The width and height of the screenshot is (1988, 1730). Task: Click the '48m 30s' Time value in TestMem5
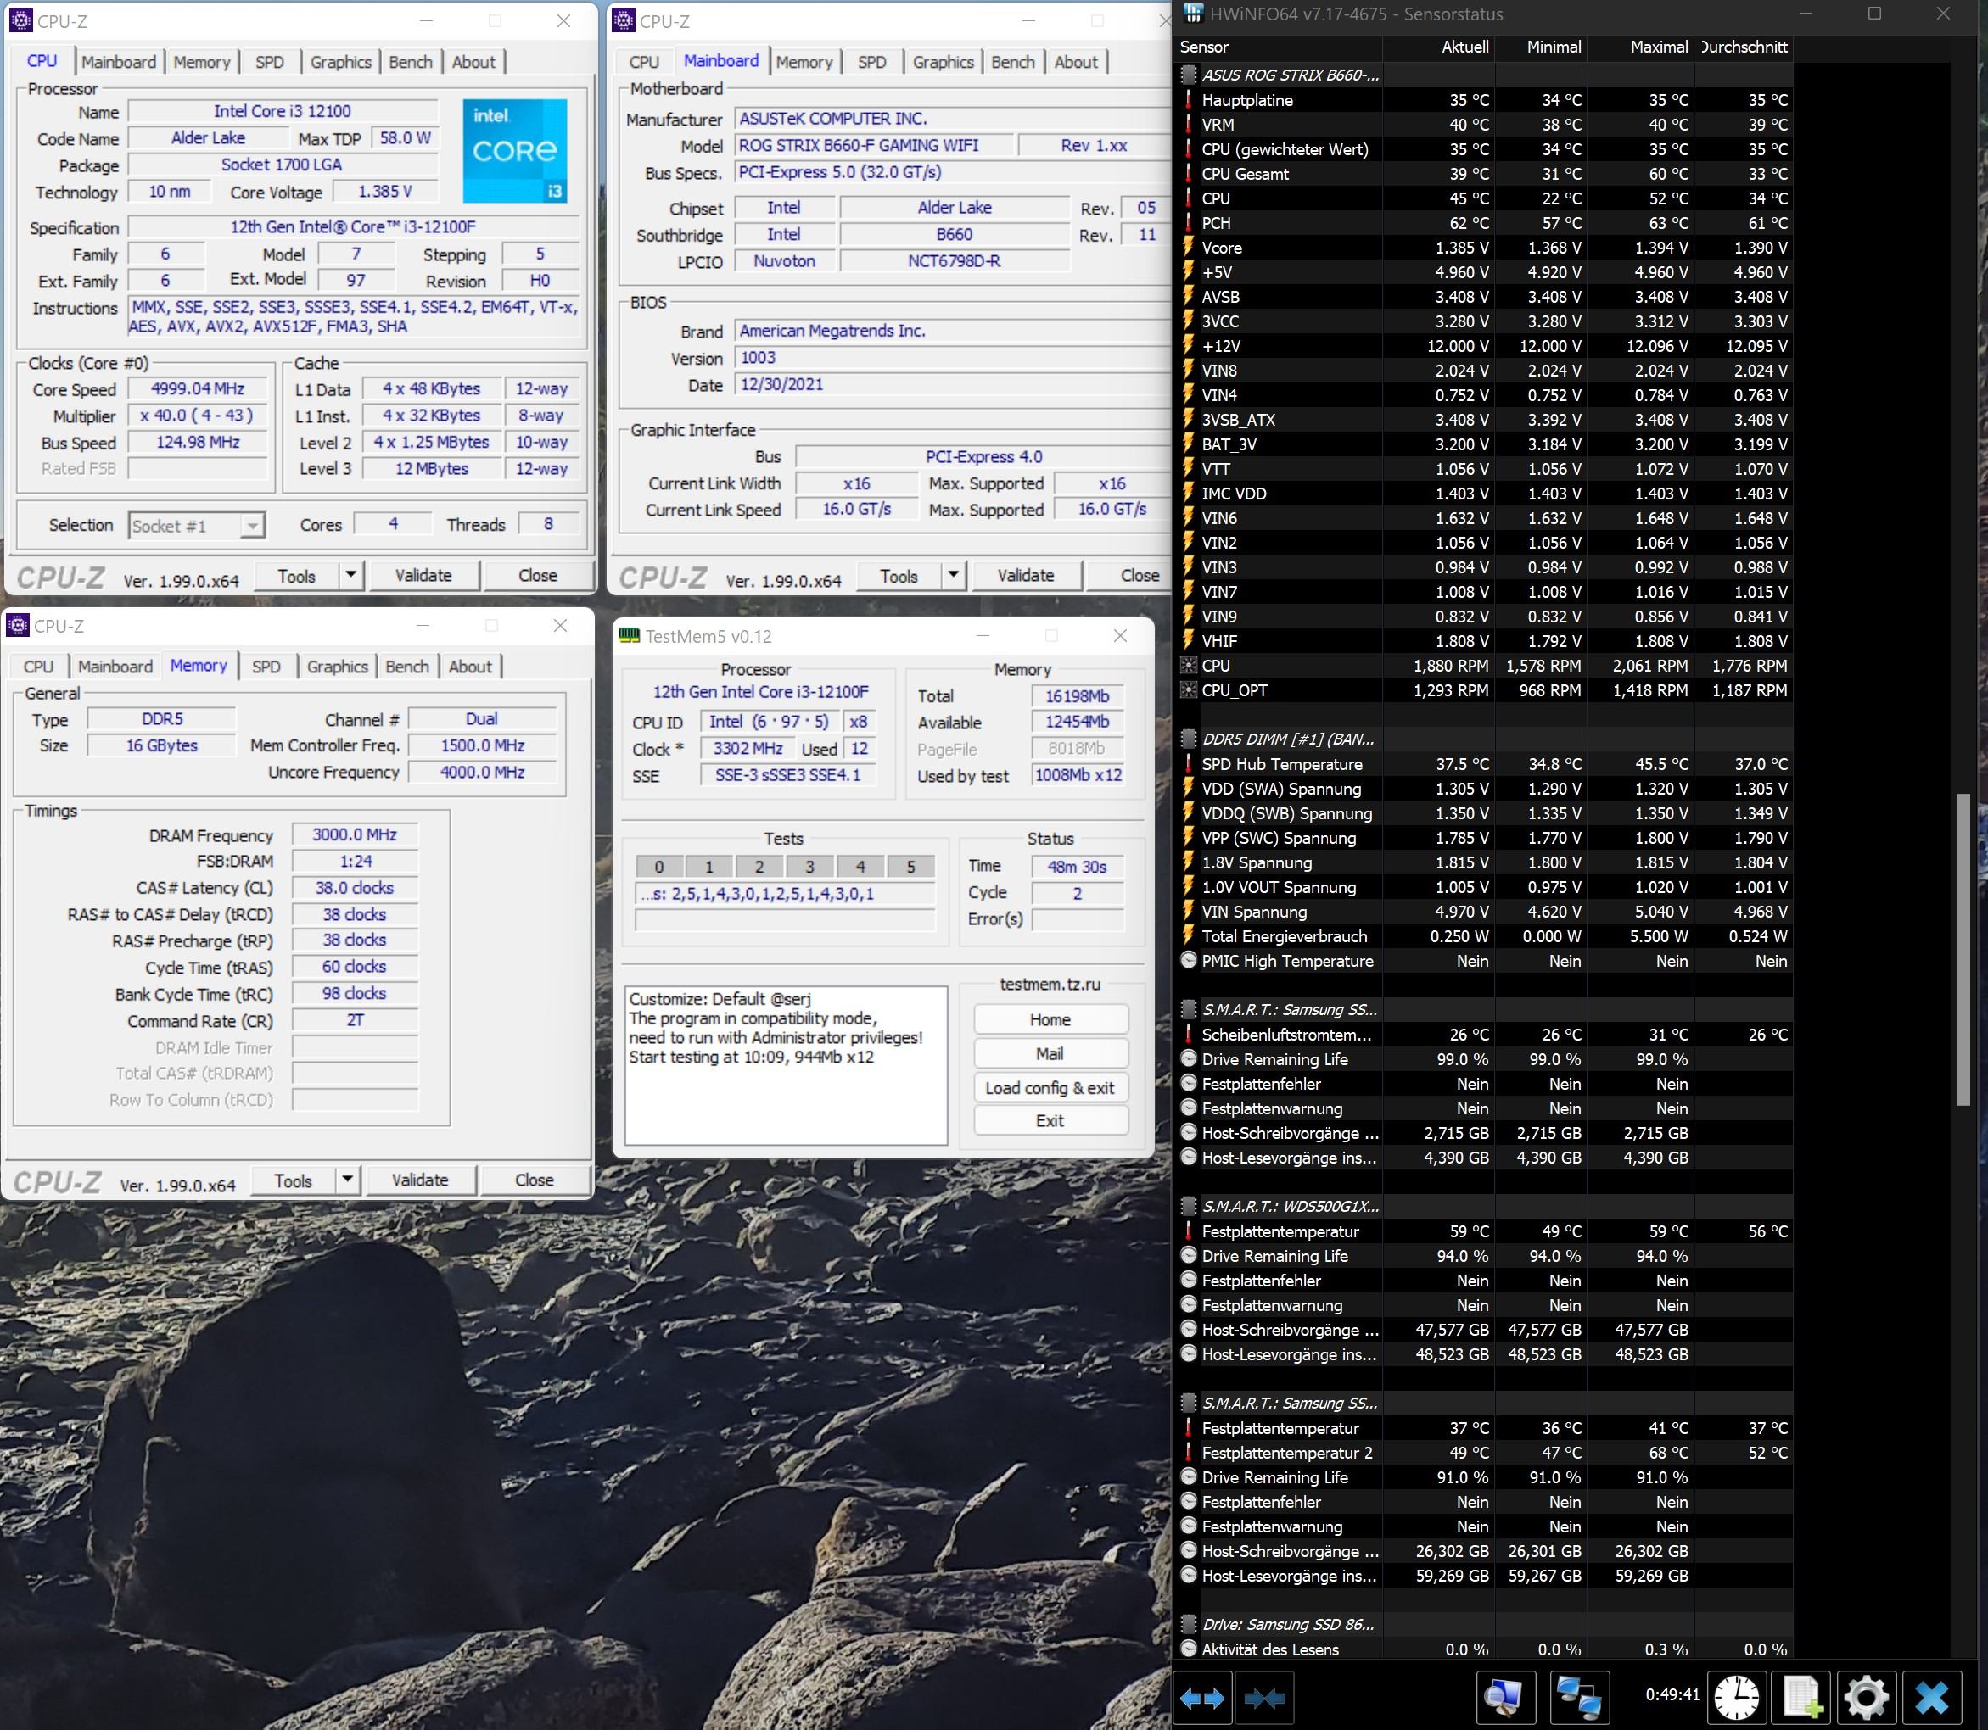[1077, 866]
